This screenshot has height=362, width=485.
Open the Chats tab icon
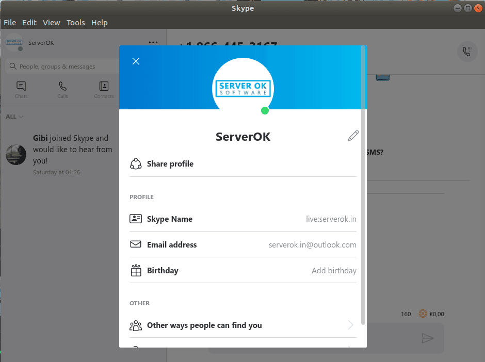pyautogui.click(x=21, y=86)
